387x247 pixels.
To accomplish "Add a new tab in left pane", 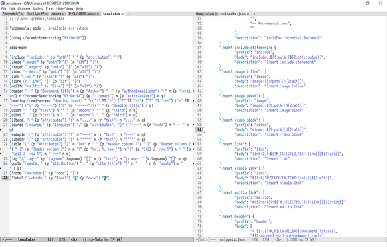I will coord(129,14).
